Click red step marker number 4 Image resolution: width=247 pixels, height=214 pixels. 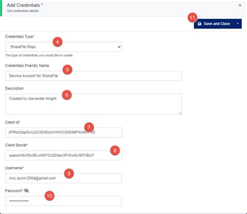(57, 42)
